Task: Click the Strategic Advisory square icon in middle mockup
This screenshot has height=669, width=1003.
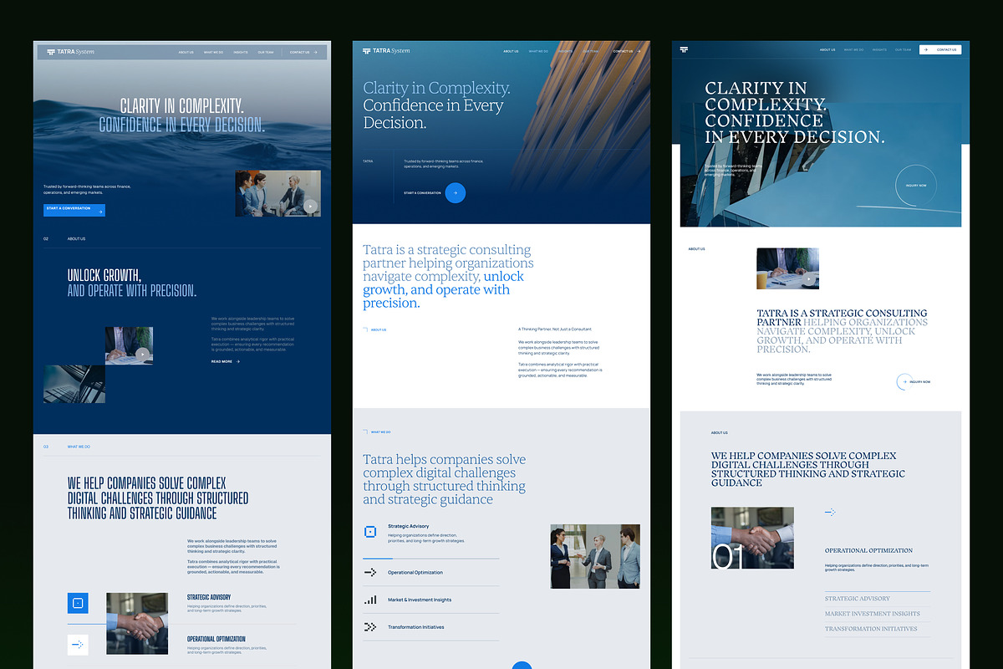Action: coord(370,531)
